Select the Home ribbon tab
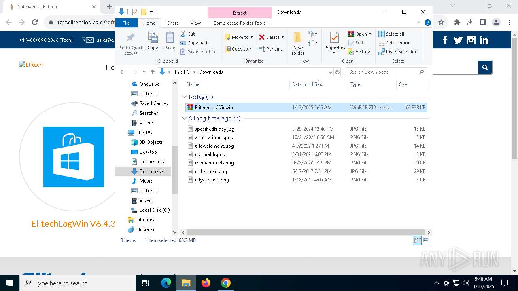The width and height of the screenshot is (518, 291). pyautogui.click(x=149, y=23)
